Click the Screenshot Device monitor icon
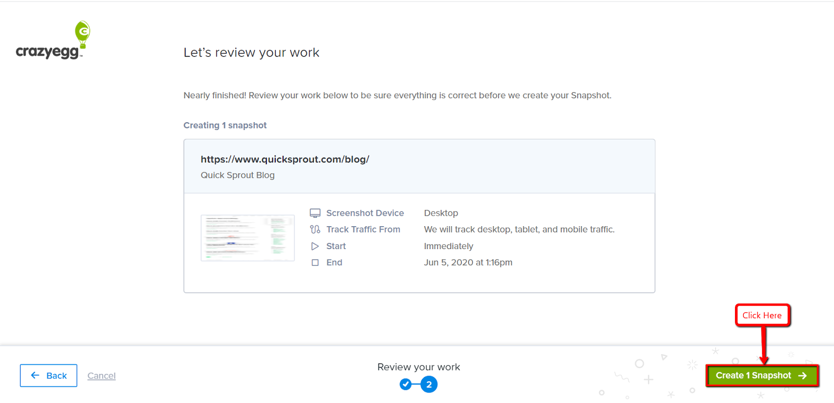834x403 pixels. pos(315,213)
